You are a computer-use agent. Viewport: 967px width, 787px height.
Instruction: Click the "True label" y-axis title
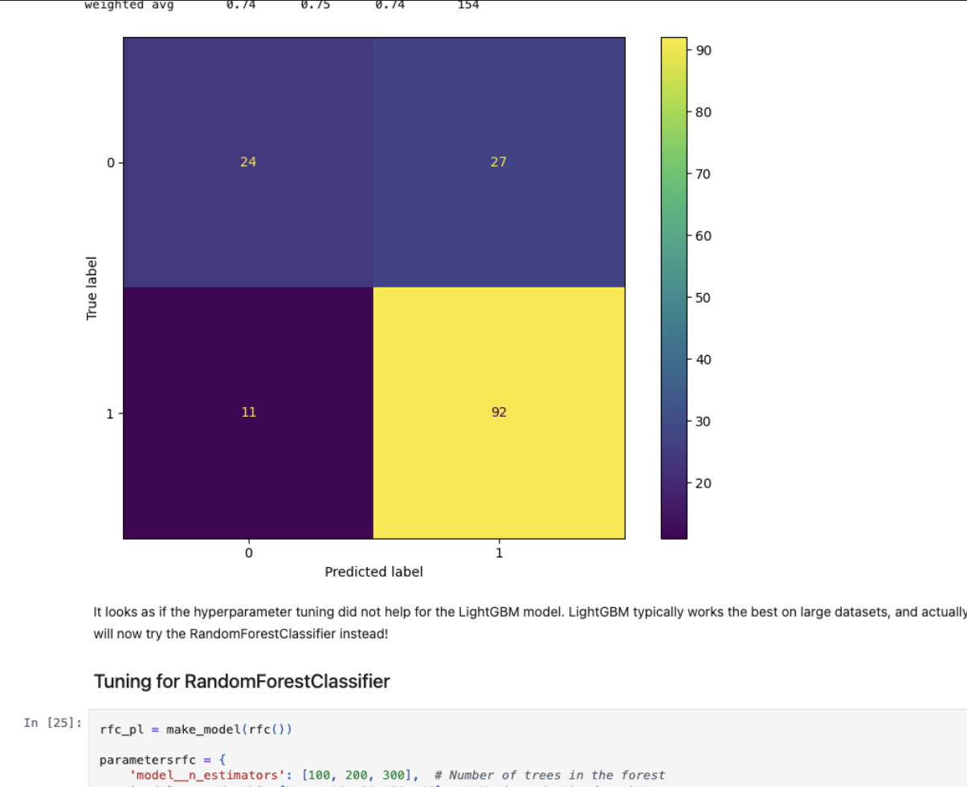click(92, 287)
